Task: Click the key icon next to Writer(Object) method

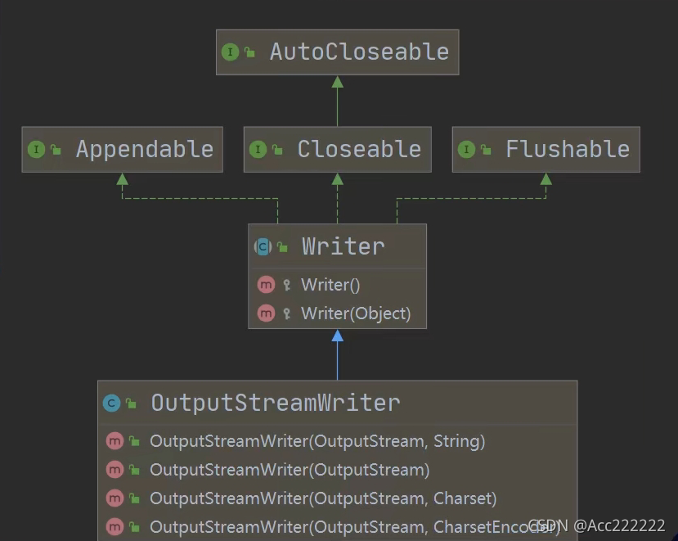Action: coord(288,313)
